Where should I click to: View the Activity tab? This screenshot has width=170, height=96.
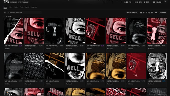click(x=27, y=7)
